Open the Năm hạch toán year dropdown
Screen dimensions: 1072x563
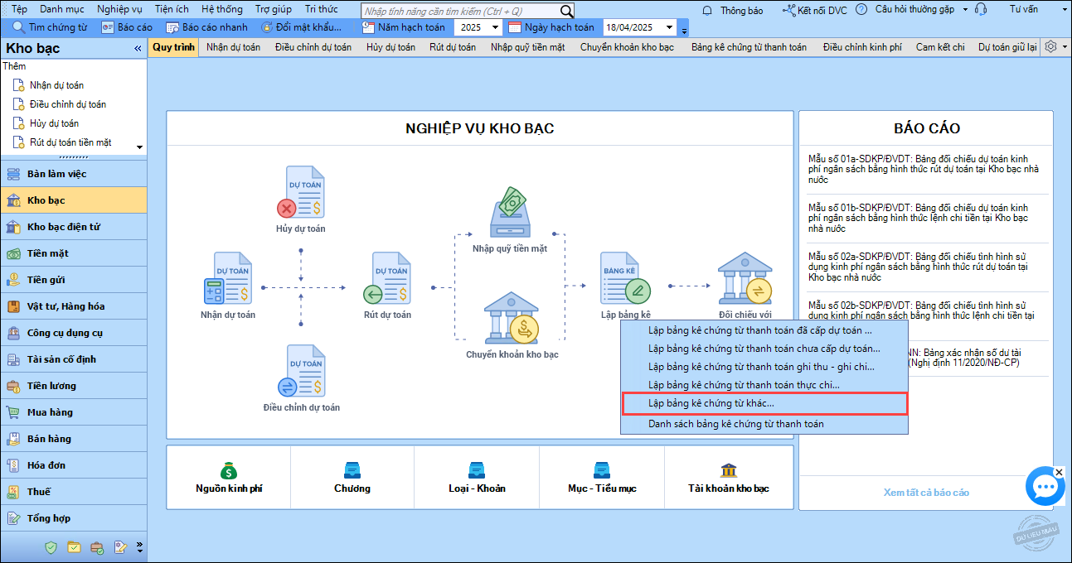(495, 27)
